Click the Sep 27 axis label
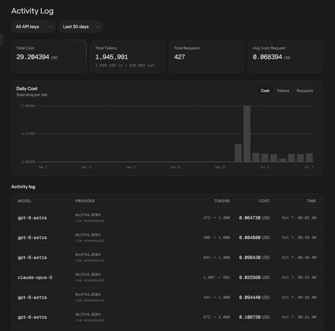The width and height of the screenshot is (335, 331). 220,167
